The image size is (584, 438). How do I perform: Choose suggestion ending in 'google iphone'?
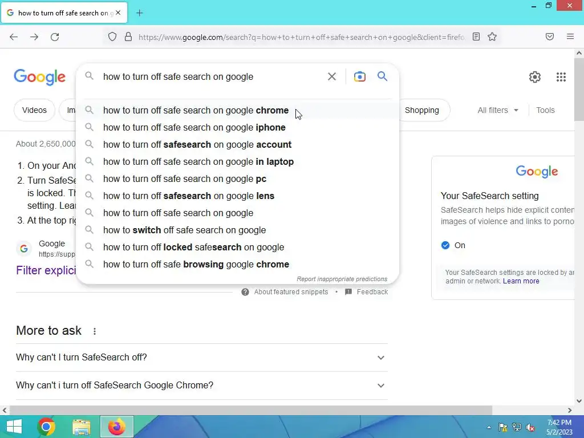click(238, 127)
